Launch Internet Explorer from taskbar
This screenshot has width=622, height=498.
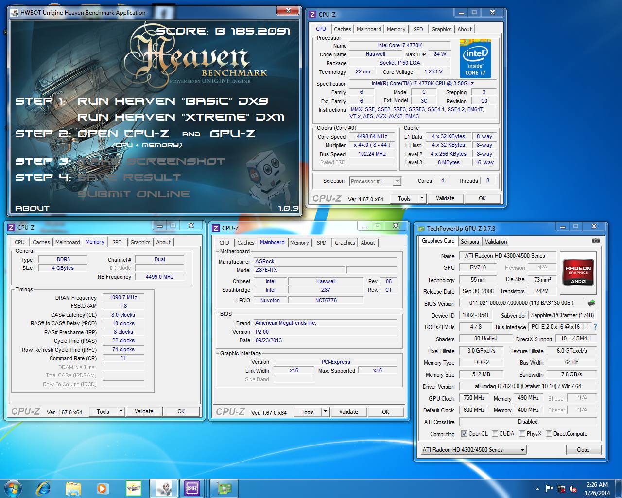(x=43, y=488)
